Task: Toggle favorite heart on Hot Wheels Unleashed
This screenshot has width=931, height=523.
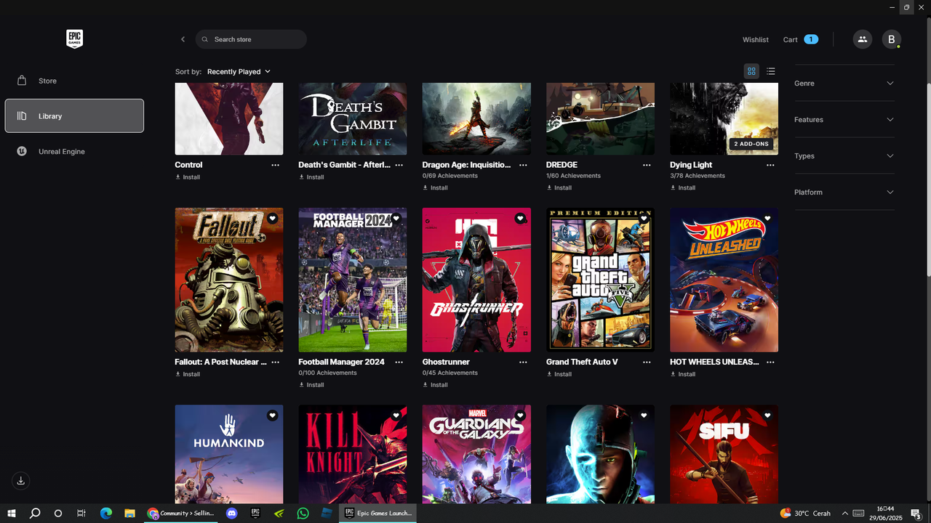Action: [x=767, y=219]
